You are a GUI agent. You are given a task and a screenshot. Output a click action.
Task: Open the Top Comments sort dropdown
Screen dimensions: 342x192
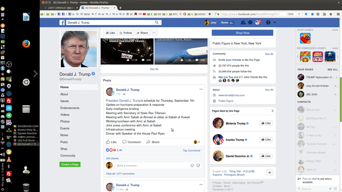(192, 150)
